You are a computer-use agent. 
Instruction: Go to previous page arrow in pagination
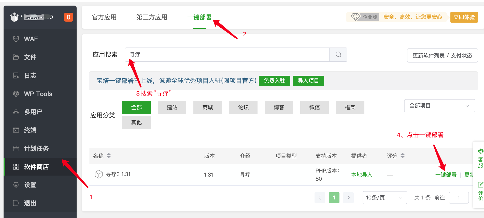[320, 198]
